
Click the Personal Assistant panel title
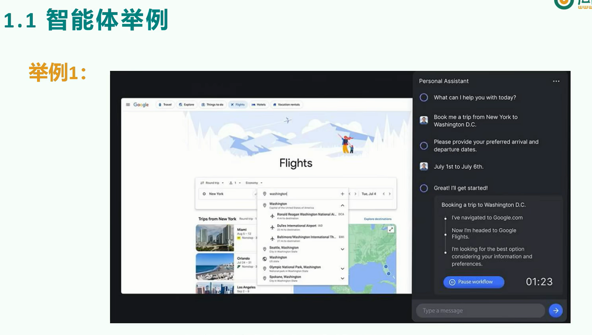[x=444, y=81]
